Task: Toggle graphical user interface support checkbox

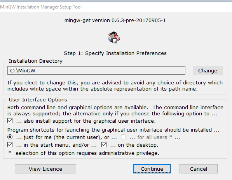Action: tap(10, 121)
